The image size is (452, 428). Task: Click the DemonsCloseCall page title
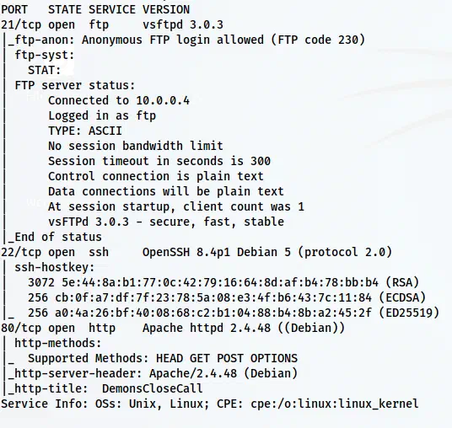click(x=152, y=388)
